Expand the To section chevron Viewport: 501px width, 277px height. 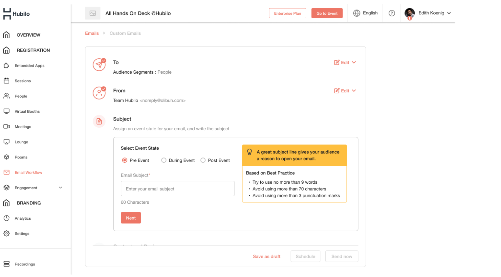[354, 62]
